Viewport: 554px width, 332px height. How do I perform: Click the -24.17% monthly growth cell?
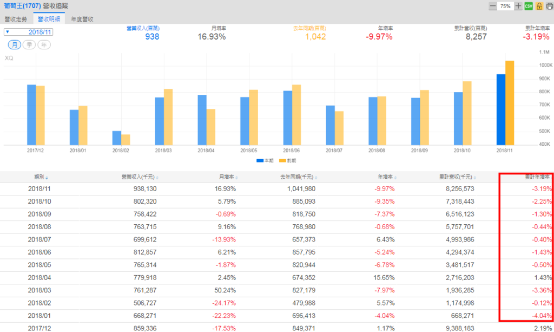[224, 303]
